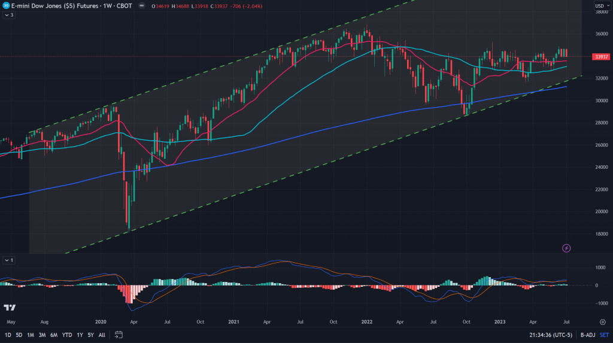
Task: Click the 33937 current price label
Action: [600, 56]
